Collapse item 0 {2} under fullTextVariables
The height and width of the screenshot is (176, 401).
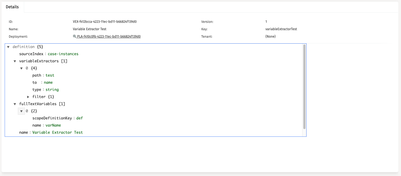pos(21,111)
